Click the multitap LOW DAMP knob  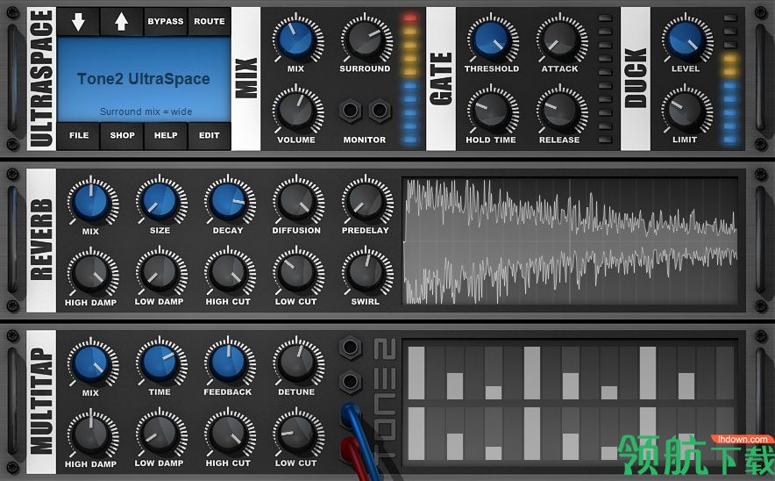point(160,433)
